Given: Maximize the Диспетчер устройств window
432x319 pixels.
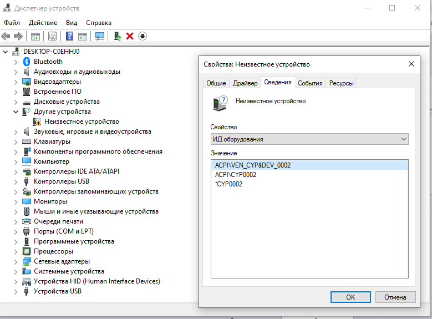Looking at the screenshot, I should pos(392,8).
